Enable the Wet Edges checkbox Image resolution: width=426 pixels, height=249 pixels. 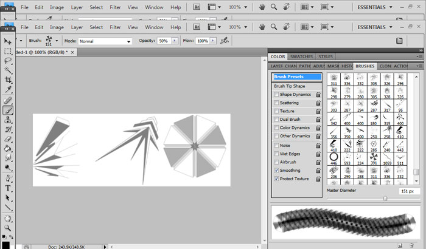tap(276, 154)
